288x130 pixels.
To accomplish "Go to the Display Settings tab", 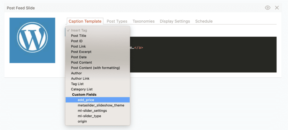I will pos(175,21).
